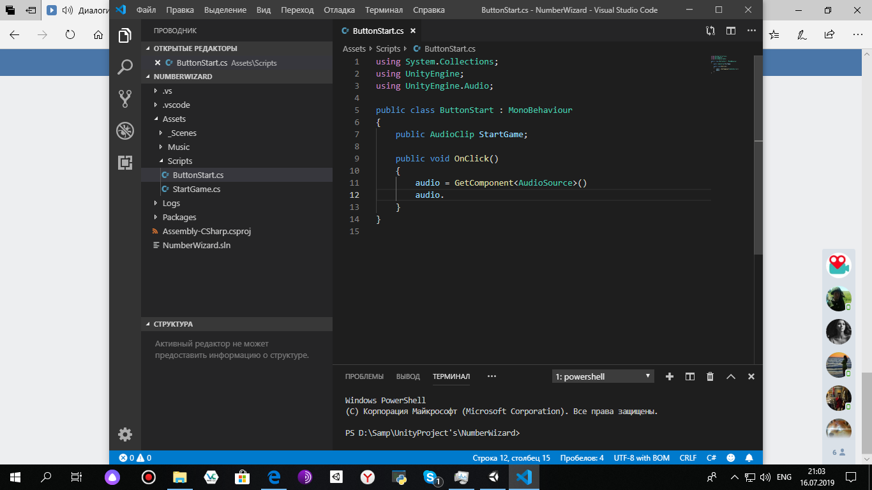Open terminal panel overflow ellipsis

[x=492, y=376]
